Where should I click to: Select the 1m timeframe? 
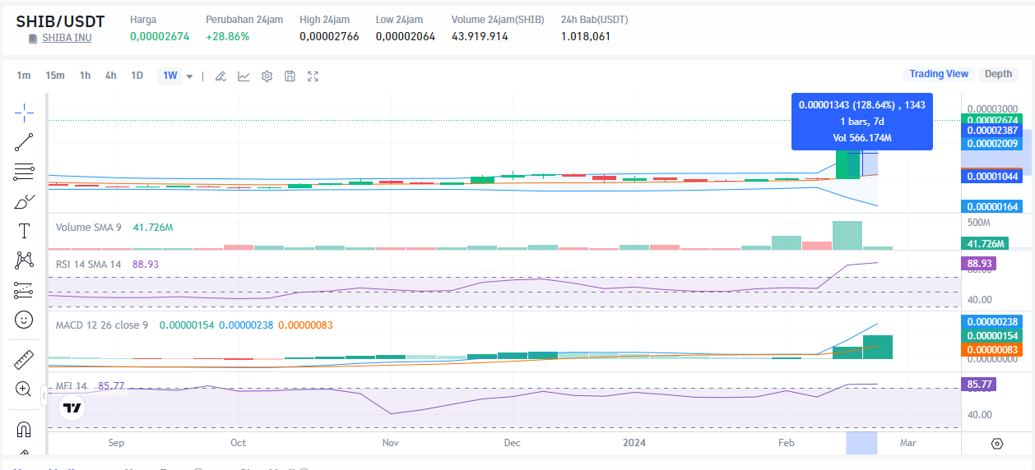pyautogui.click(x=24, y=76)
